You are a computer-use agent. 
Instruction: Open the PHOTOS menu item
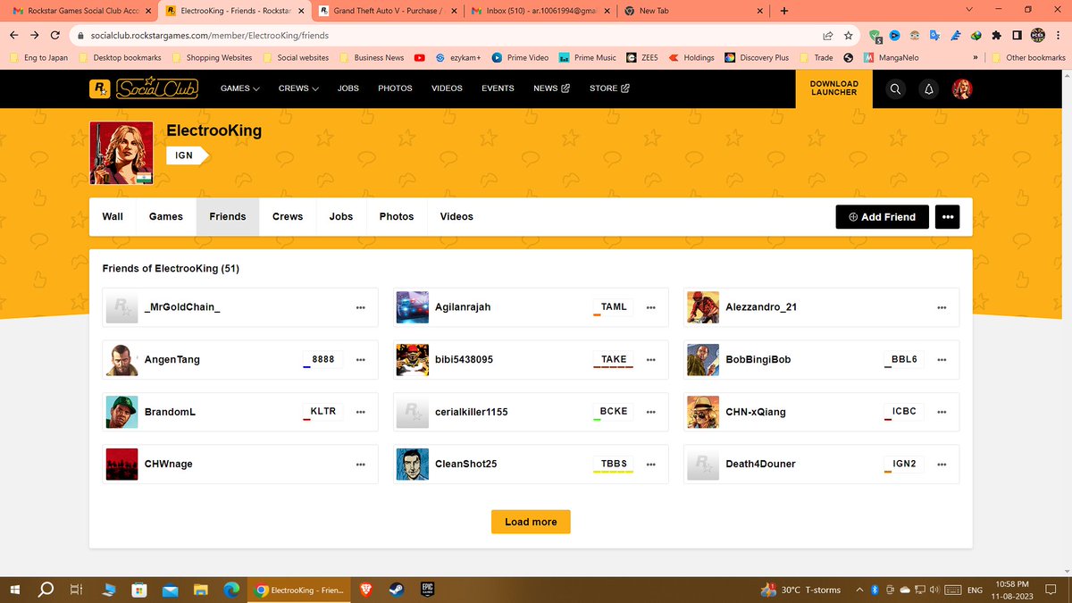point(395,88)
